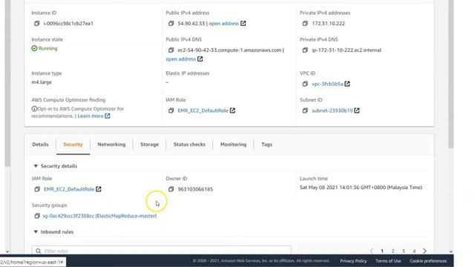Open Cookie preferences in footer
The width and height of the screenshot is (475, 267).
pos(428,261)
